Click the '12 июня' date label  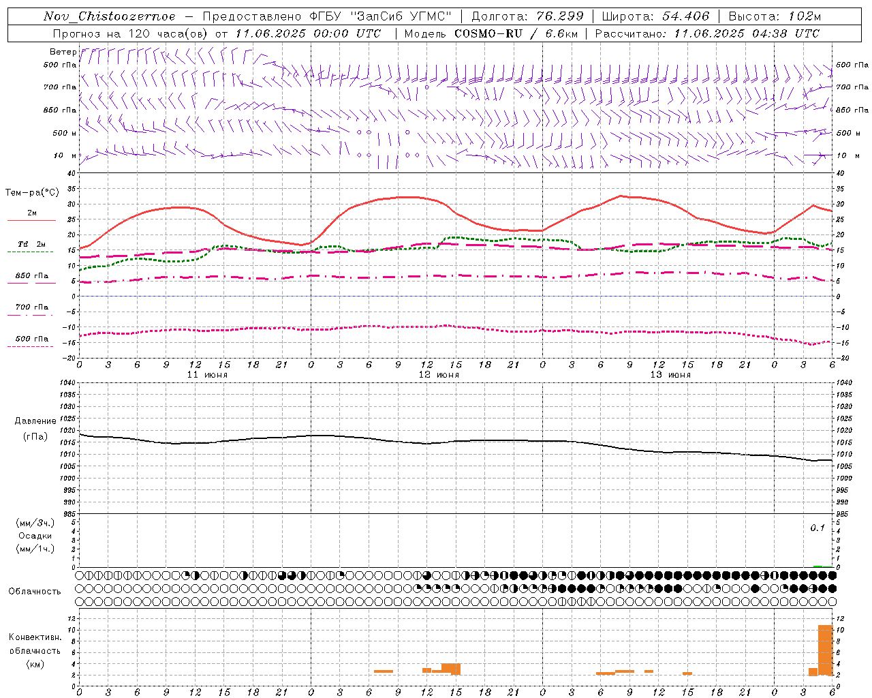tap(439, 375)
